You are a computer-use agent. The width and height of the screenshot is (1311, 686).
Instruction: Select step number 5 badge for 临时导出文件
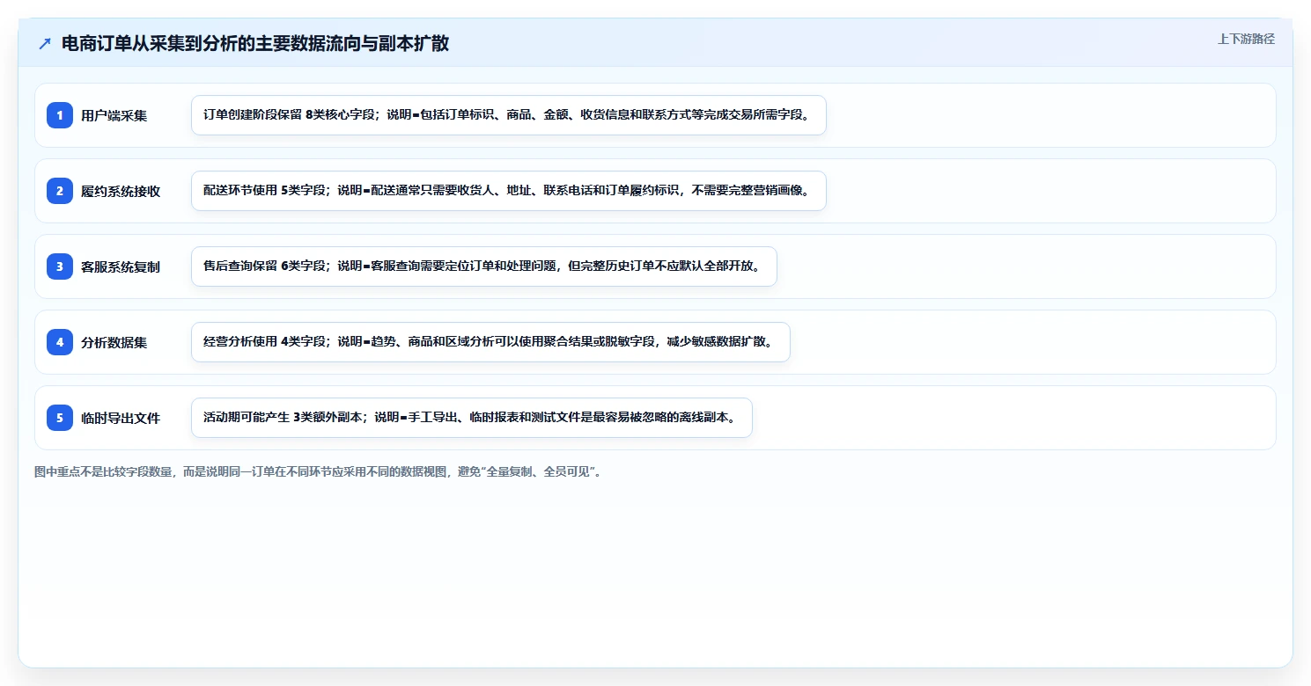[x=60, y=418]
